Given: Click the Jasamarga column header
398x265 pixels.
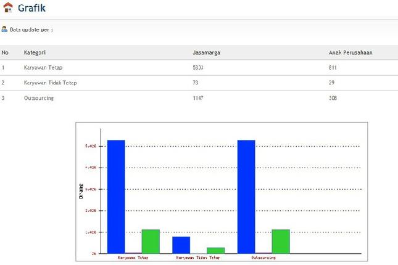Looking at the screenshot, I should [x=207, y=52].
